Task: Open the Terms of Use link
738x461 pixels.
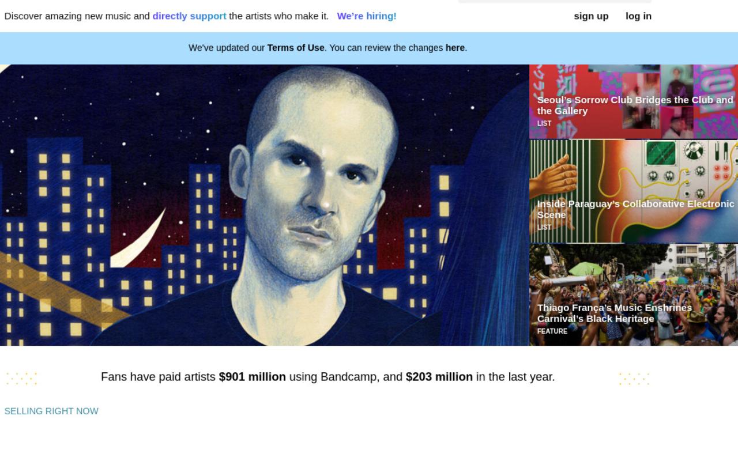Action: tap(296, 48)
